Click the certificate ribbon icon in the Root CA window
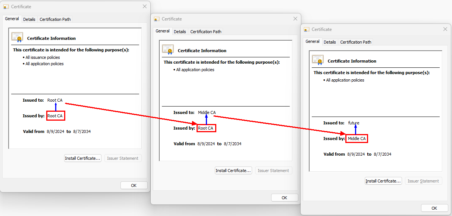The width and height of the screenshot is (452, 216). (x=17, y=37)
